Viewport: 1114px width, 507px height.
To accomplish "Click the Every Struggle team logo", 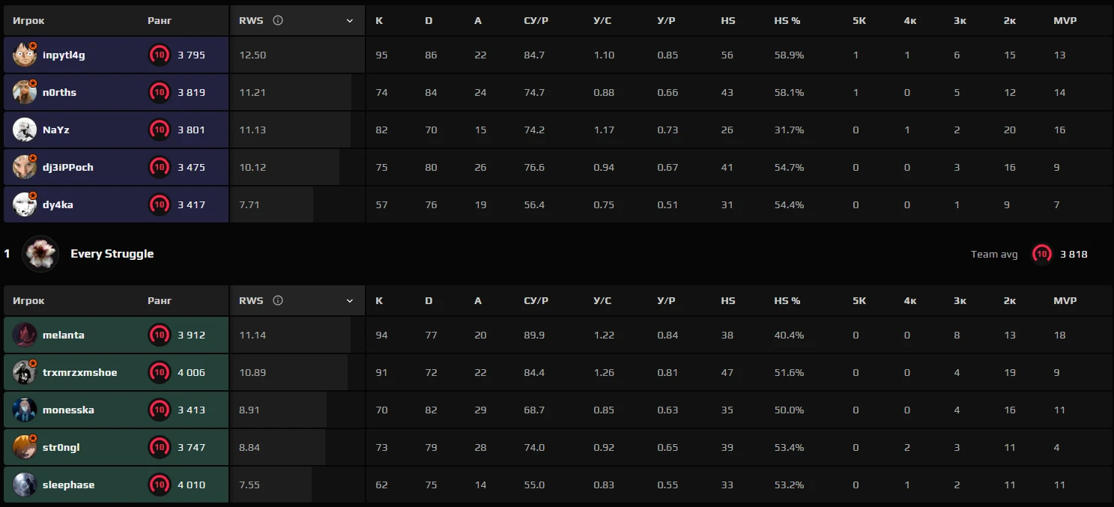I will (x=40, y=254).
